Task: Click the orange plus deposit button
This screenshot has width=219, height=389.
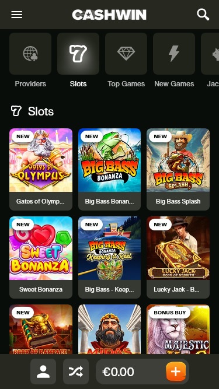Action: coord(176,372)
